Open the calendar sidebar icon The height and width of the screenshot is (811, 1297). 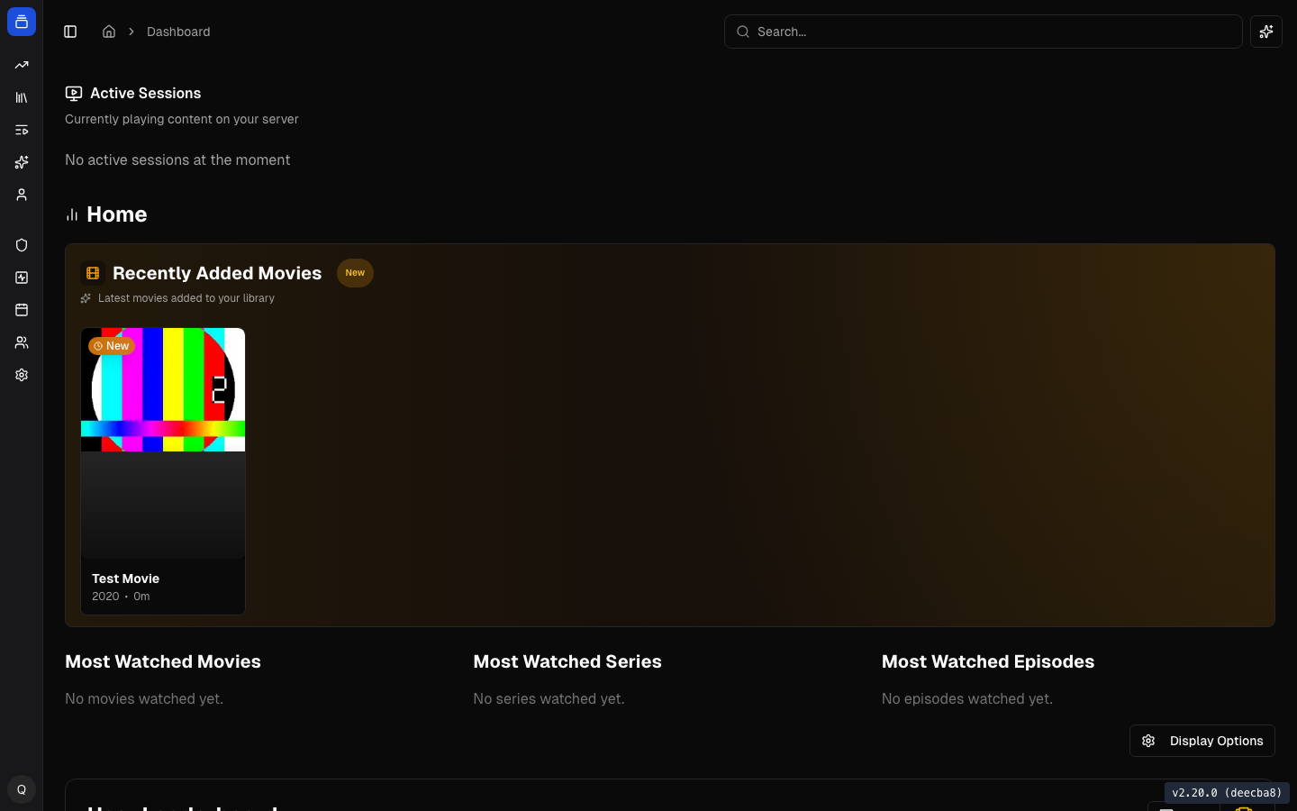click(x=22, y=310)
